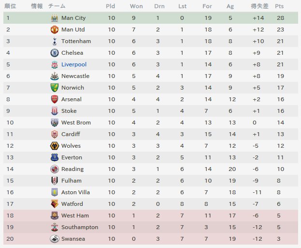This screenshot has width=301, height=248.
Task: Select the Stoke row points value
Action: point(280,111)
